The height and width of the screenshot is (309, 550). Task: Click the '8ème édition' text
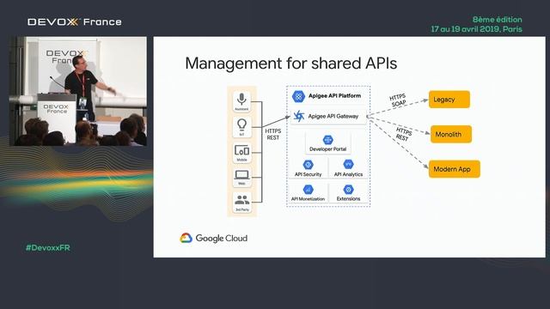497,20
